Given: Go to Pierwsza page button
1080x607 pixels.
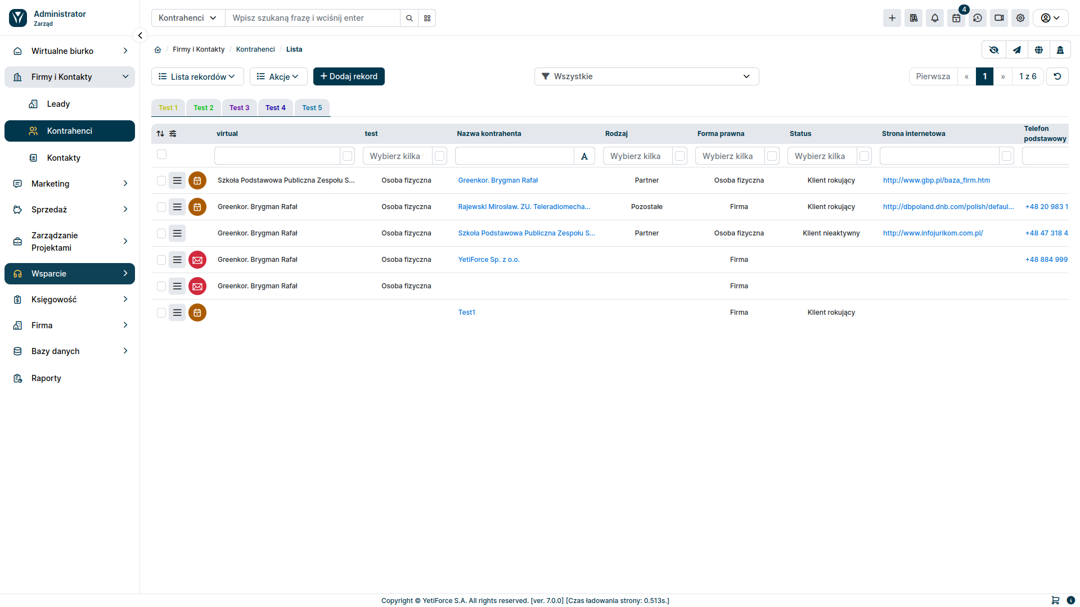Looking at the screenshot, I should (x=933, y=76).
